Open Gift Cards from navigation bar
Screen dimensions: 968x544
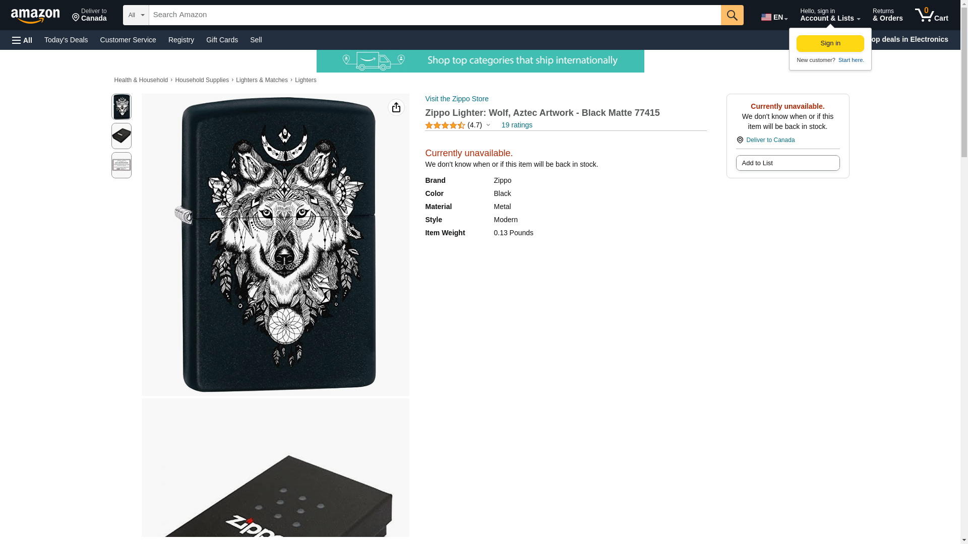click(x=222, y=40)
